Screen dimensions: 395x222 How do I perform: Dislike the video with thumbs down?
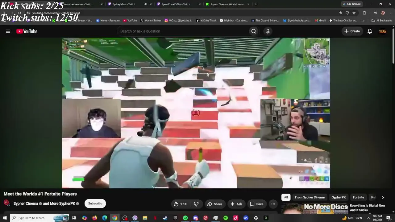click(x=196, y=204)
